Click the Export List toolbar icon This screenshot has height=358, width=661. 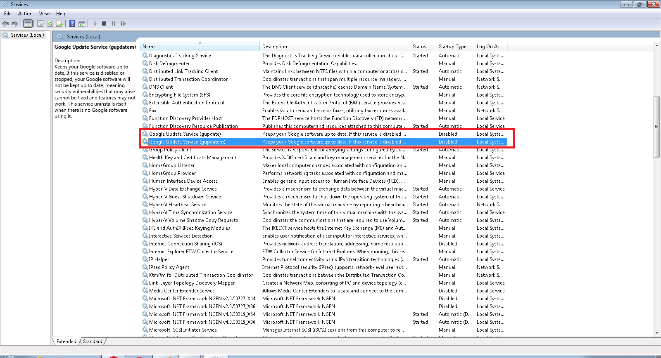[x=59, y=24]
